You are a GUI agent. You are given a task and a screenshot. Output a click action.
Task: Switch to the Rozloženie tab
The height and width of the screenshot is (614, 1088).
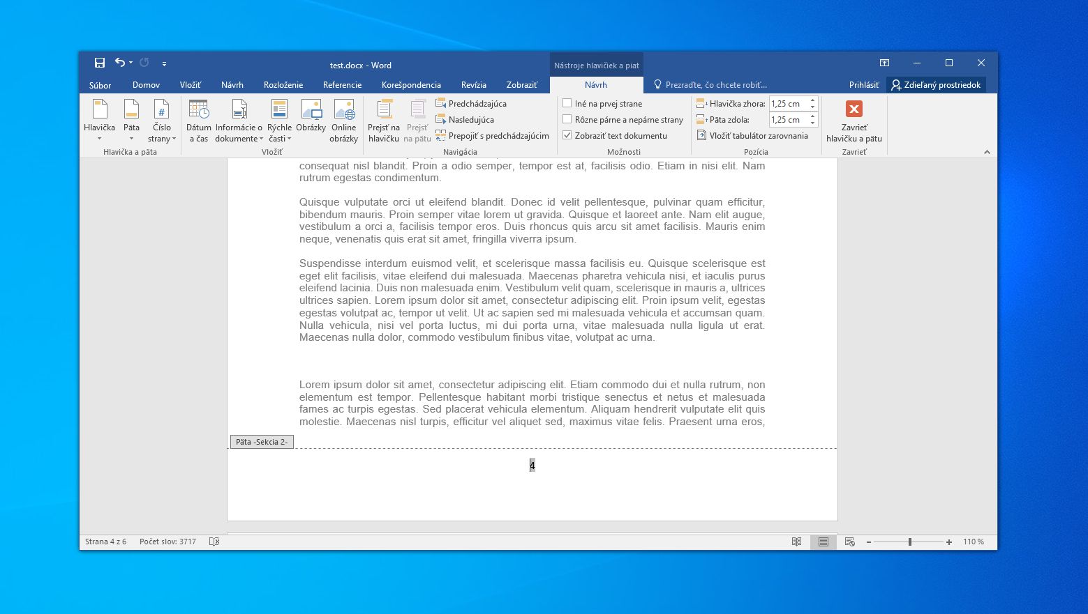point(283,85)
